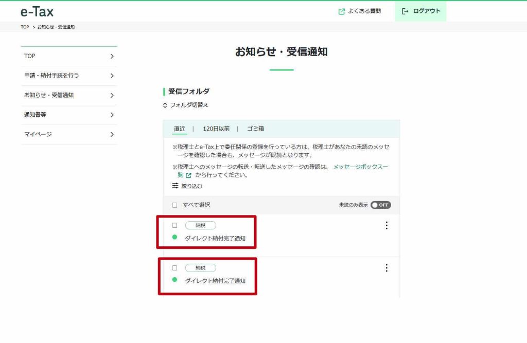Open three-dot menu for second message
The width and height of the screenshot is (527, 343).
387,268
